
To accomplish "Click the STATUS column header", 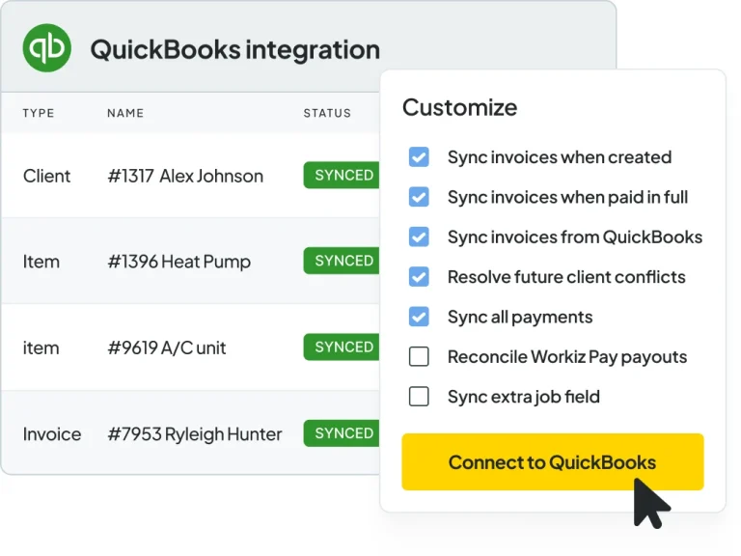I will pyautogui.click(x=327, y=113).
